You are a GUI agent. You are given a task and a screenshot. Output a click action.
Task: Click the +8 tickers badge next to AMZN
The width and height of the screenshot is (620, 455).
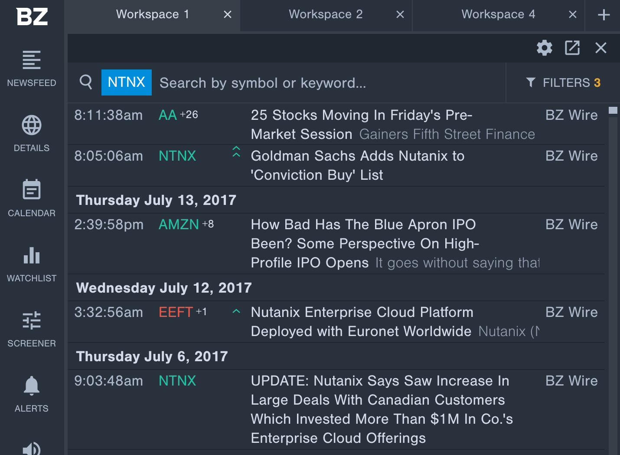point(208,224)
